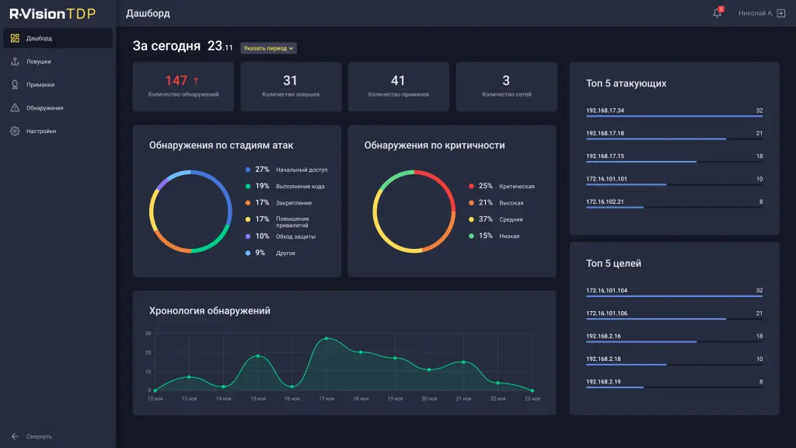Viewport: 796px width, 448px height.
Task: Open the notifications bell icon
Action: pos(717,13)
